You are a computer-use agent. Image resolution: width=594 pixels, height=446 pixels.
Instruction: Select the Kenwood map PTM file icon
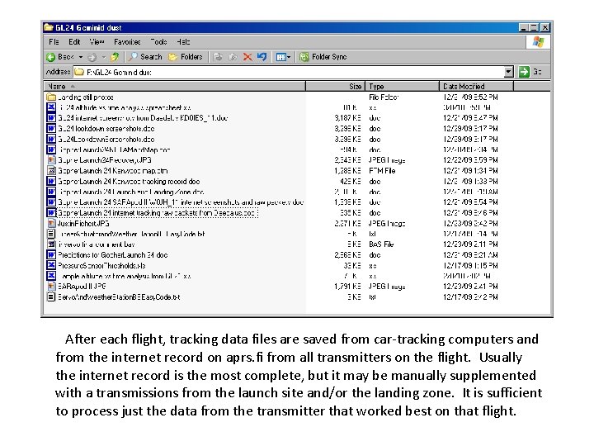click(51, 171)
